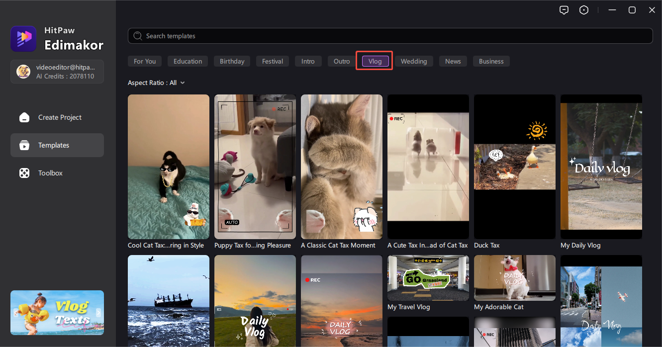Open the Duck Tax template thumbnail
The width and height of the screenshot is (662, 347).
(x=514, y=167)
